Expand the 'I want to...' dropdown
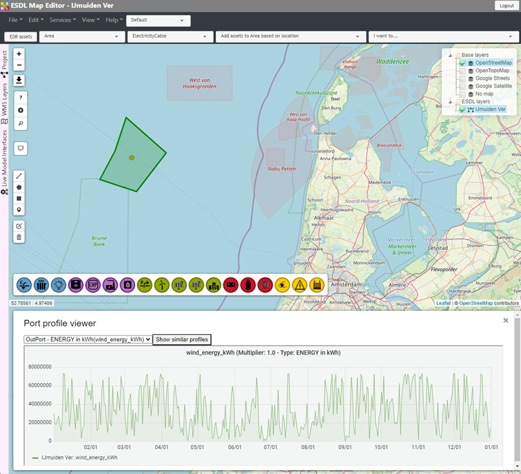This screenshot has width=521, height=474. (x=444, y=36)
